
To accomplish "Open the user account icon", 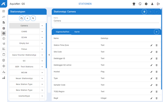I will [152, 4].
